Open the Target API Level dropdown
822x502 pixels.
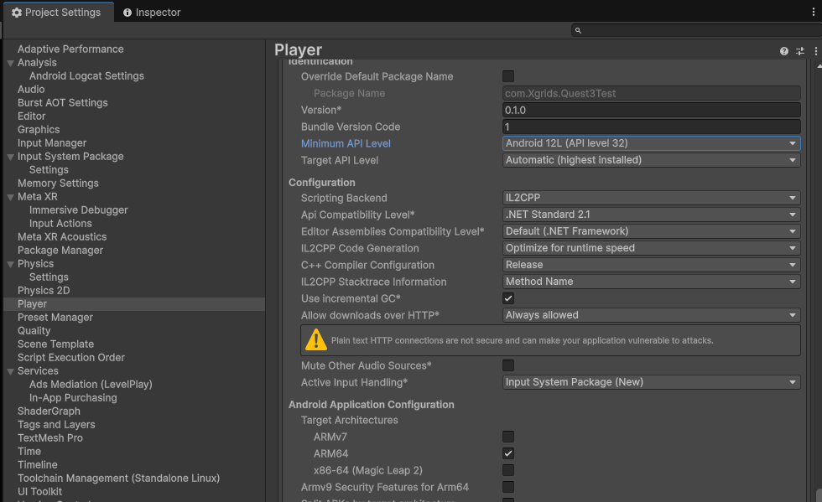pos(651,160)
